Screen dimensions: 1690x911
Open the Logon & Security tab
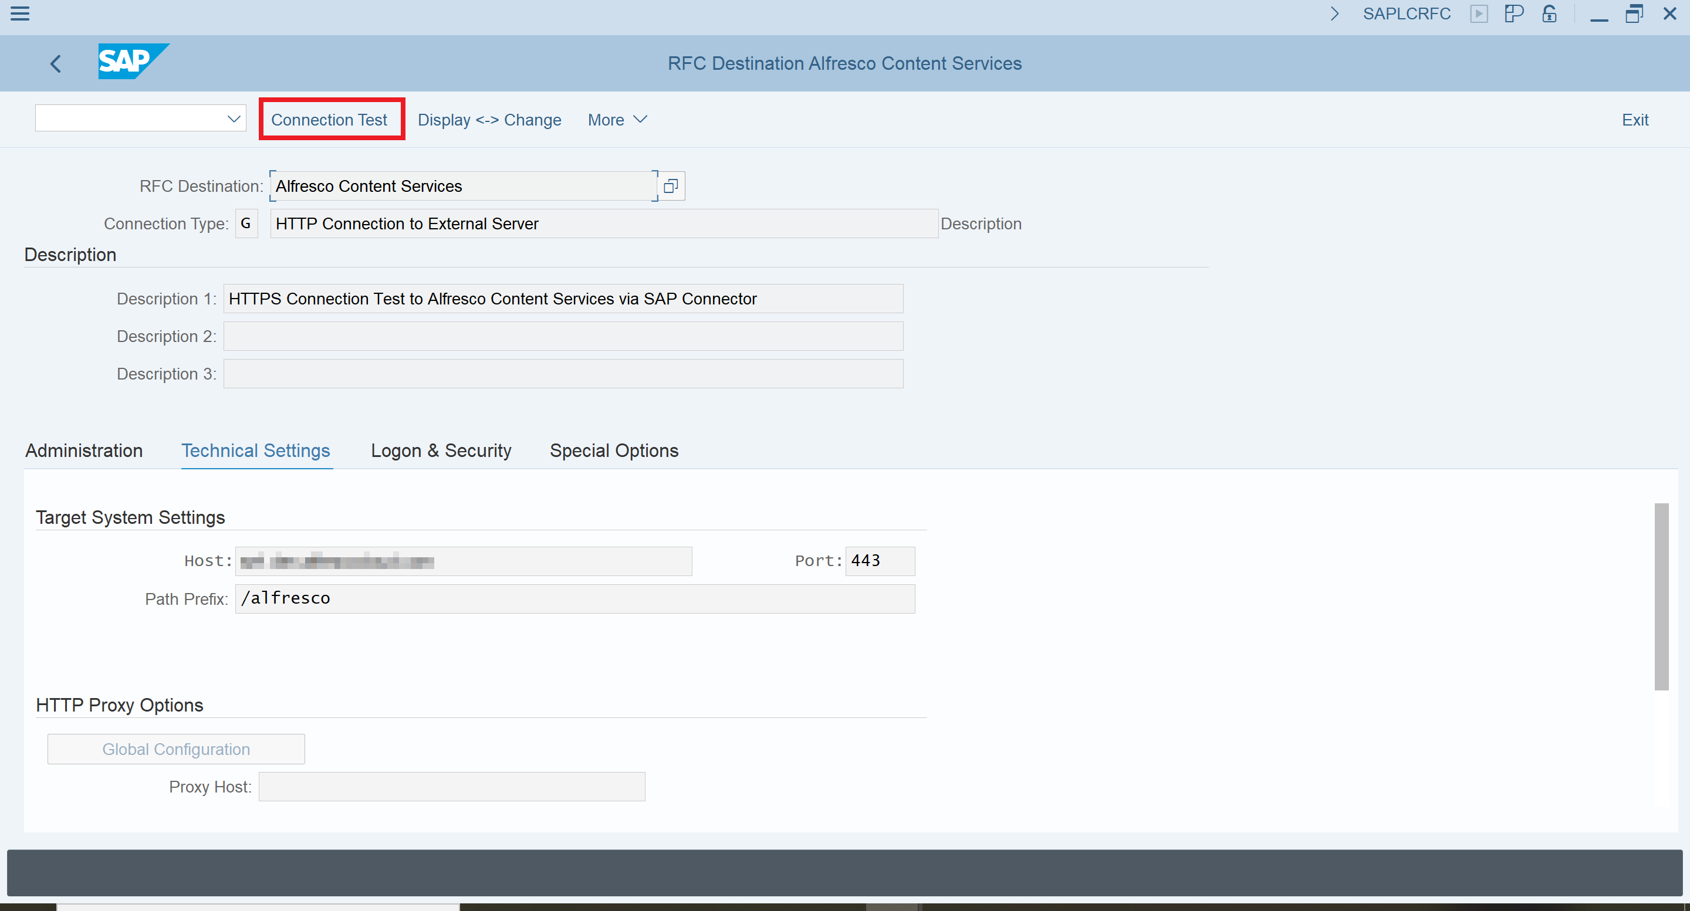pyautogui.click(x=441, y=451)
